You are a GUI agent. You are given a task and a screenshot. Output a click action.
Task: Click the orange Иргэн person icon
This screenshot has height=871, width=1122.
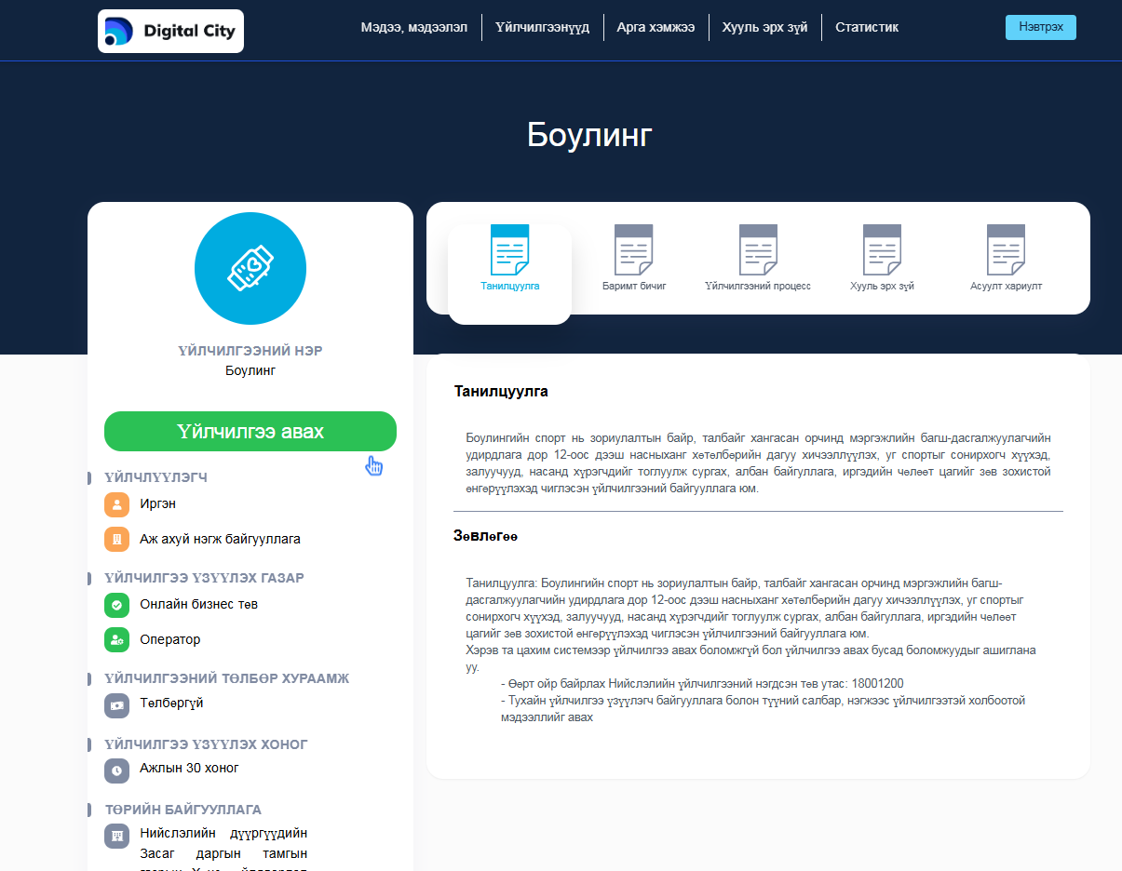(x=116, y=504)
